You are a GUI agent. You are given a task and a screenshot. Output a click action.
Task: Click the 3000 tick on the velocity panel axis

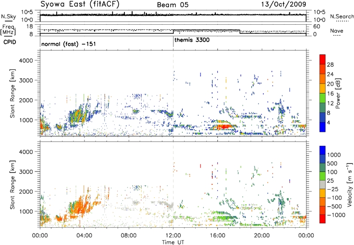click(x=26, y=172)
